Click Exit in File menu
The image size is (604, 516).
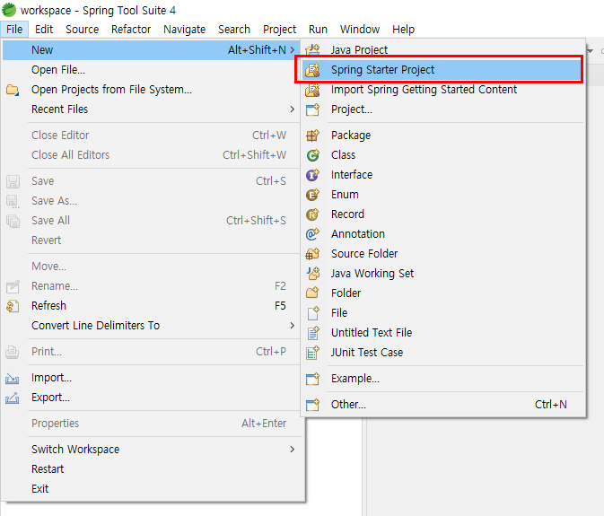click(x=151, y=489)
